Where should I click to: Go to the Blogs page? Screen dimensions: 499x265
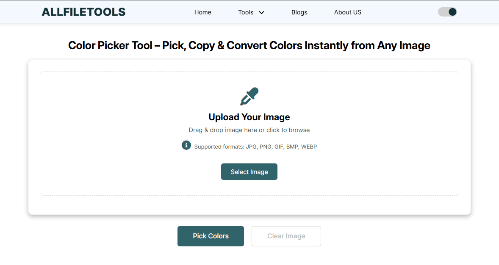pyautogui.click(x=299, y=12)
